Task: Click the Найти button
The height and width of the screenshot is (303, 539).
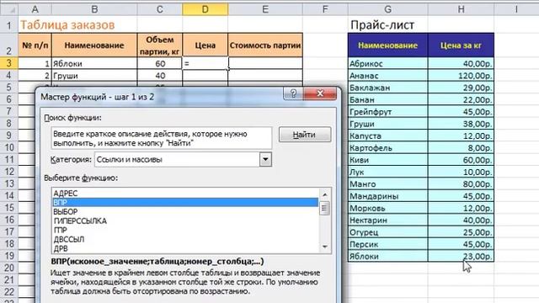Action: pos(305,135)
